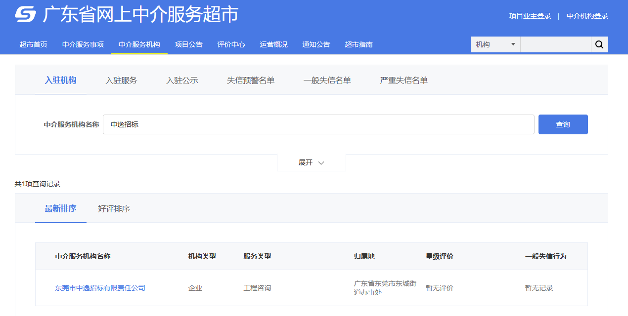Screen dimensions: 628x316
Task: Sort results with the 好评排序 tab
Action: (x=114, y=209)
